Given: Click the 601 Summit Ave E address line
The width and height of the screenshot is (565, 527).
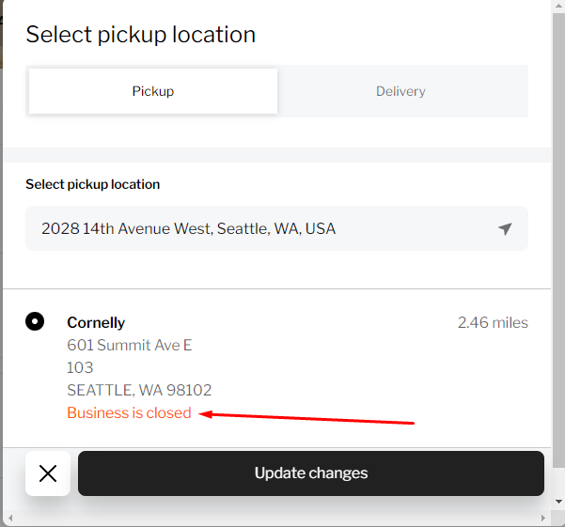Looking at the screenshot, I should [130, 345].
